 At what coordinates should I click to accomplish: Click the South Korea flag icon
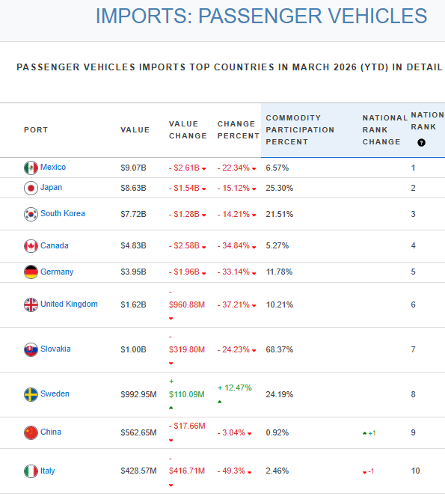(x=31, y=214)
